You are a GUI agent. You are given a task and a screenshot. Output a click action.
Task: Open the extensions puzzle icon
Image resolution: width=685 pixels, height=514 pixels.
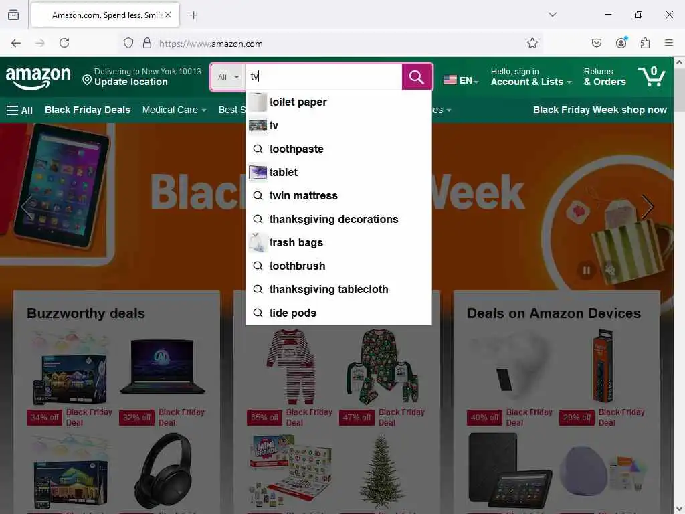pyautogui.click(x=645, y=43)
